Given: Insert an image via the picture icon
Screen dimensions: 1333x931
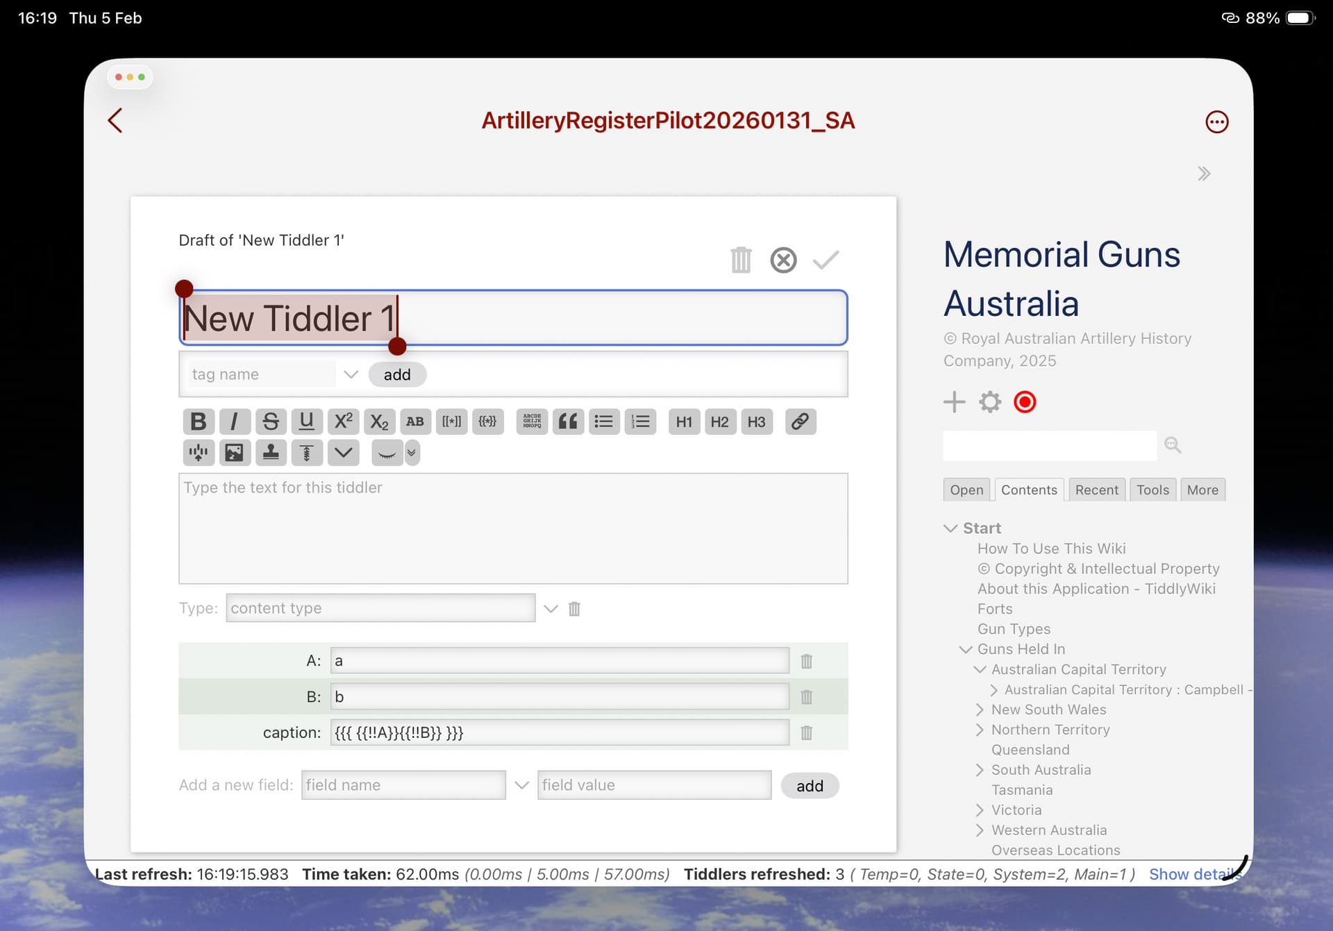Looking at the screenshot, I should coord(234,453).
